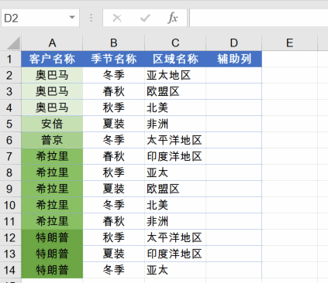This screenshot has width=328, height=283.
Task: Open the Name Box dropdown arrow
Action: pos(72,18)
